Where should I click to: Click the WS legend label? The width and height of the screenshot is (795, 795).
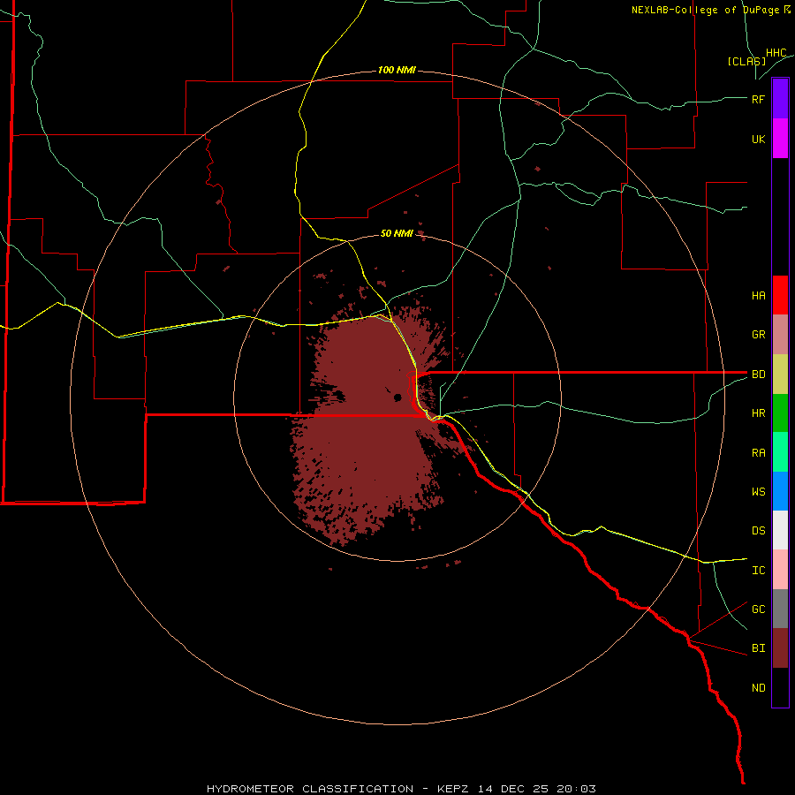[758, 492]
